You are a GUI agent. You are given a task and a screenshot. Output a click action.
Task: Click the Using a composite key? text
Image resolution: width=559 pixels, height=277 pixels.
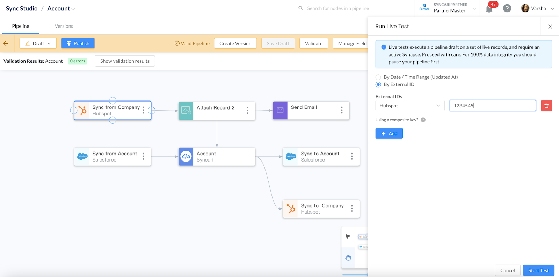397,120
